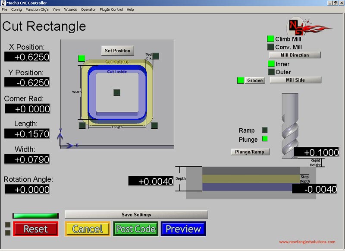Click the red Reset button

(36, 229)
